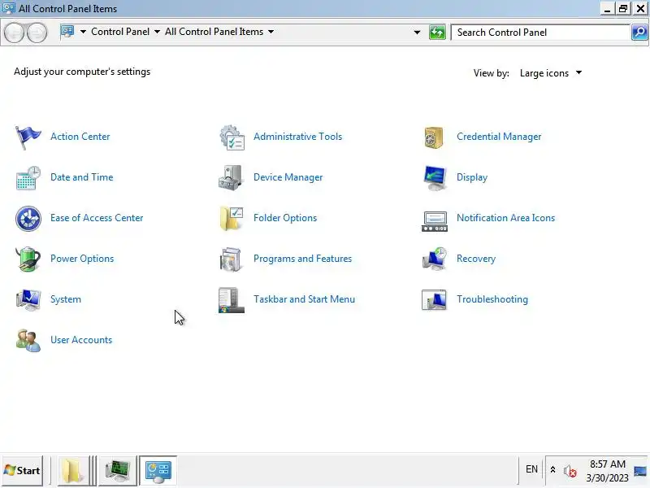
Task: Open the System link
Action: click(x=66, y=299)
